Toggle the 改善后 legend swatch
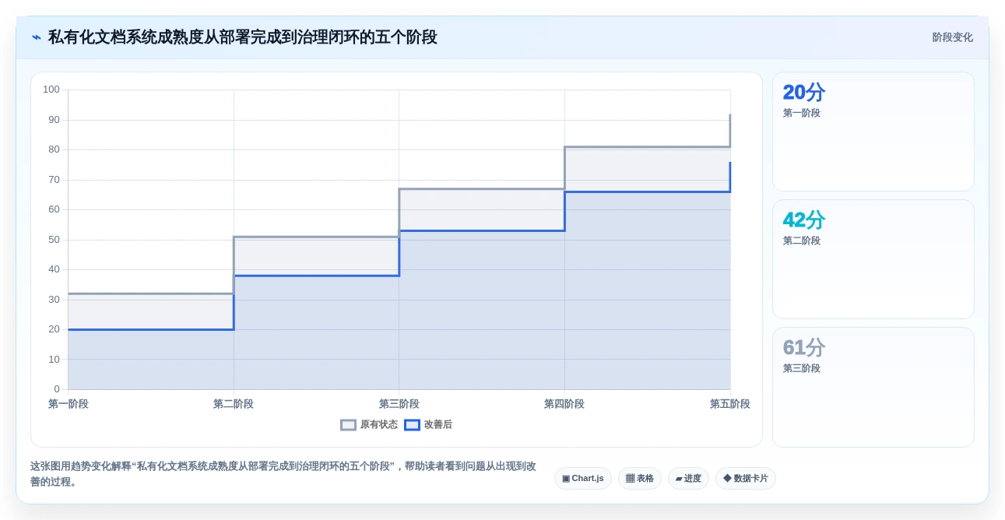The width and height of the screenshot is (1005, 520). 412,425
